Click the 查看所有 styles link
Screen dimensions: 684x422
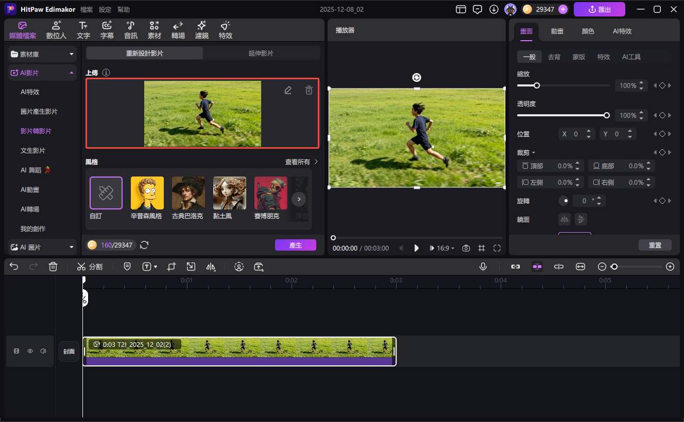[x=301, y=162]
